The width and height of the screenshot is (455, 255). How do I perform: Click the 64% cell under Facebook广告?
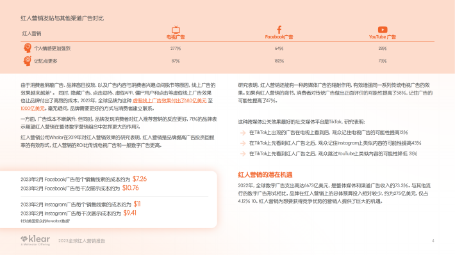[x=279, y=49]
